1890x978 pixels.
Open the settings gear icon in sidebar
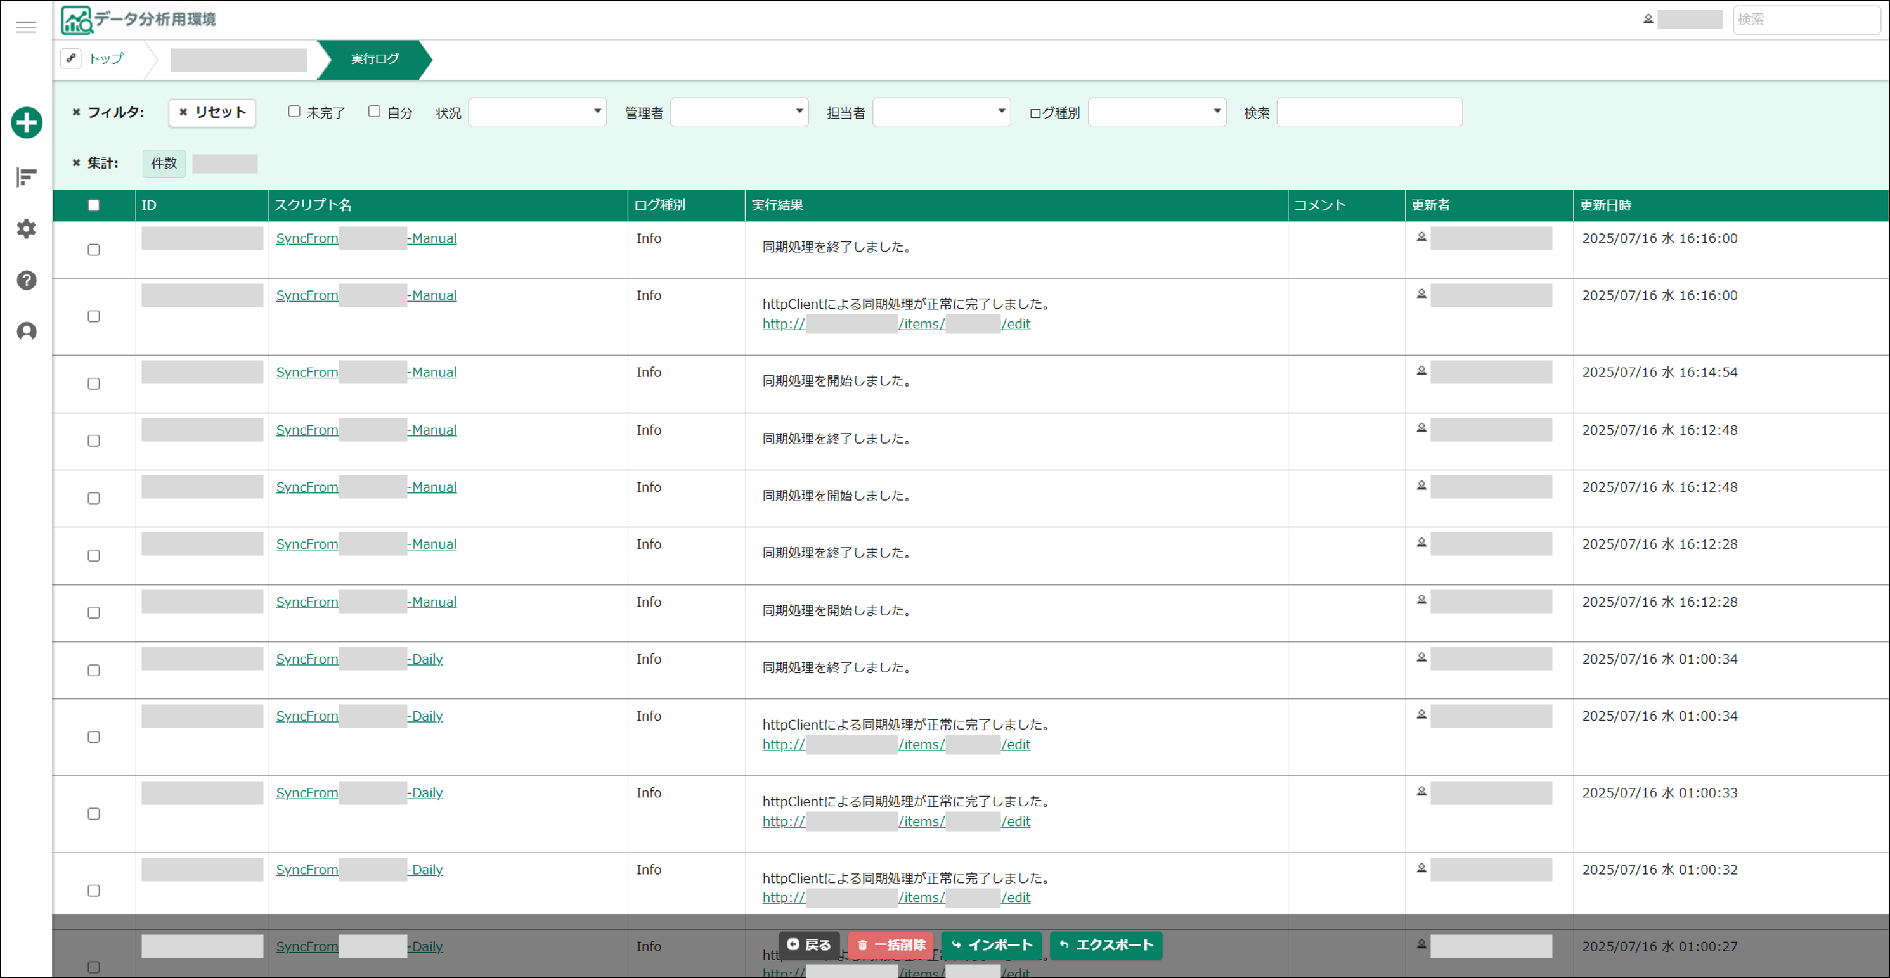pyautogui.click(x=27, y=229)
